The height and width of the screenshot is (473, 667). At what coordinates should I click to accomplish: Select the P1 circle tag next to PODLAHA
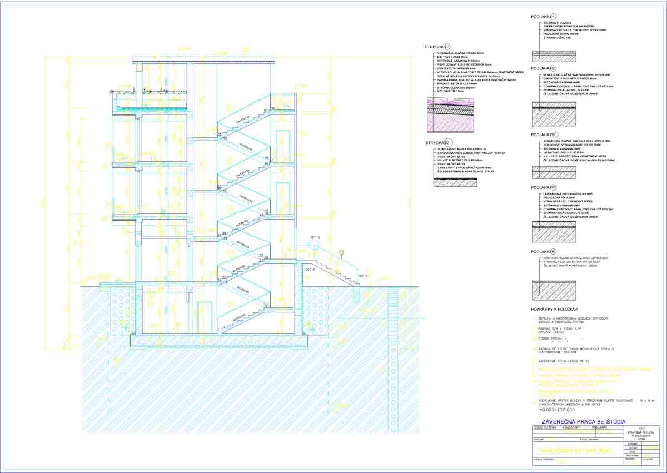point(553,17)
